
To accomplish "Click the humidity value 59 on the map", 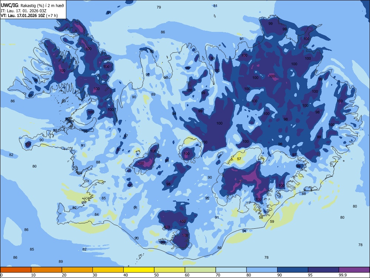I will (x=272, y=222).
